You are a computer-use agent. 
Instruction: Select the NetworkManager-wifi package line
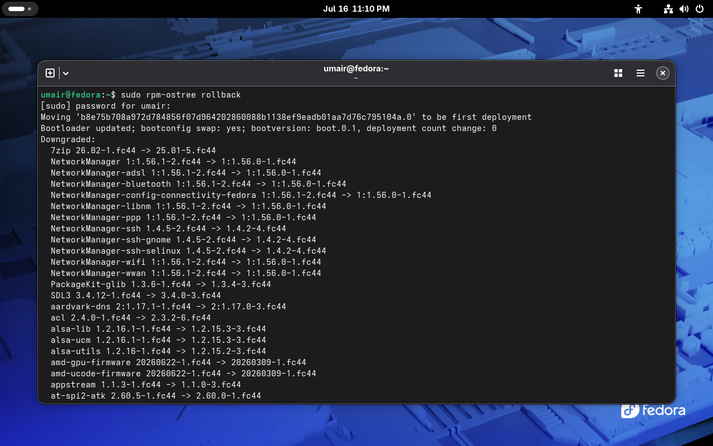(186, 262)
